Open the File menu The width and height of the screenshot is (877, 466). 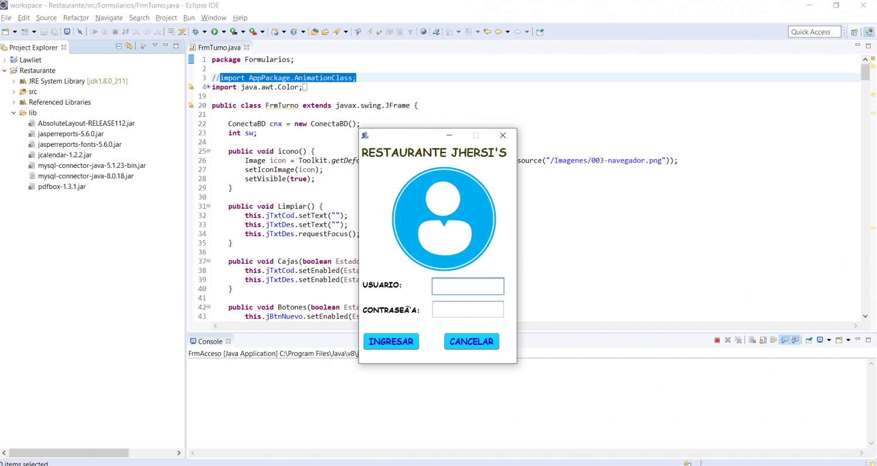(6, 18)
